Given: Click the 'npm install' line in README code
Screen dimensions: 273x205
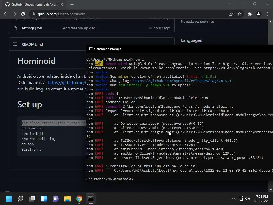Looking at the screenshot, I should (32, 133).
